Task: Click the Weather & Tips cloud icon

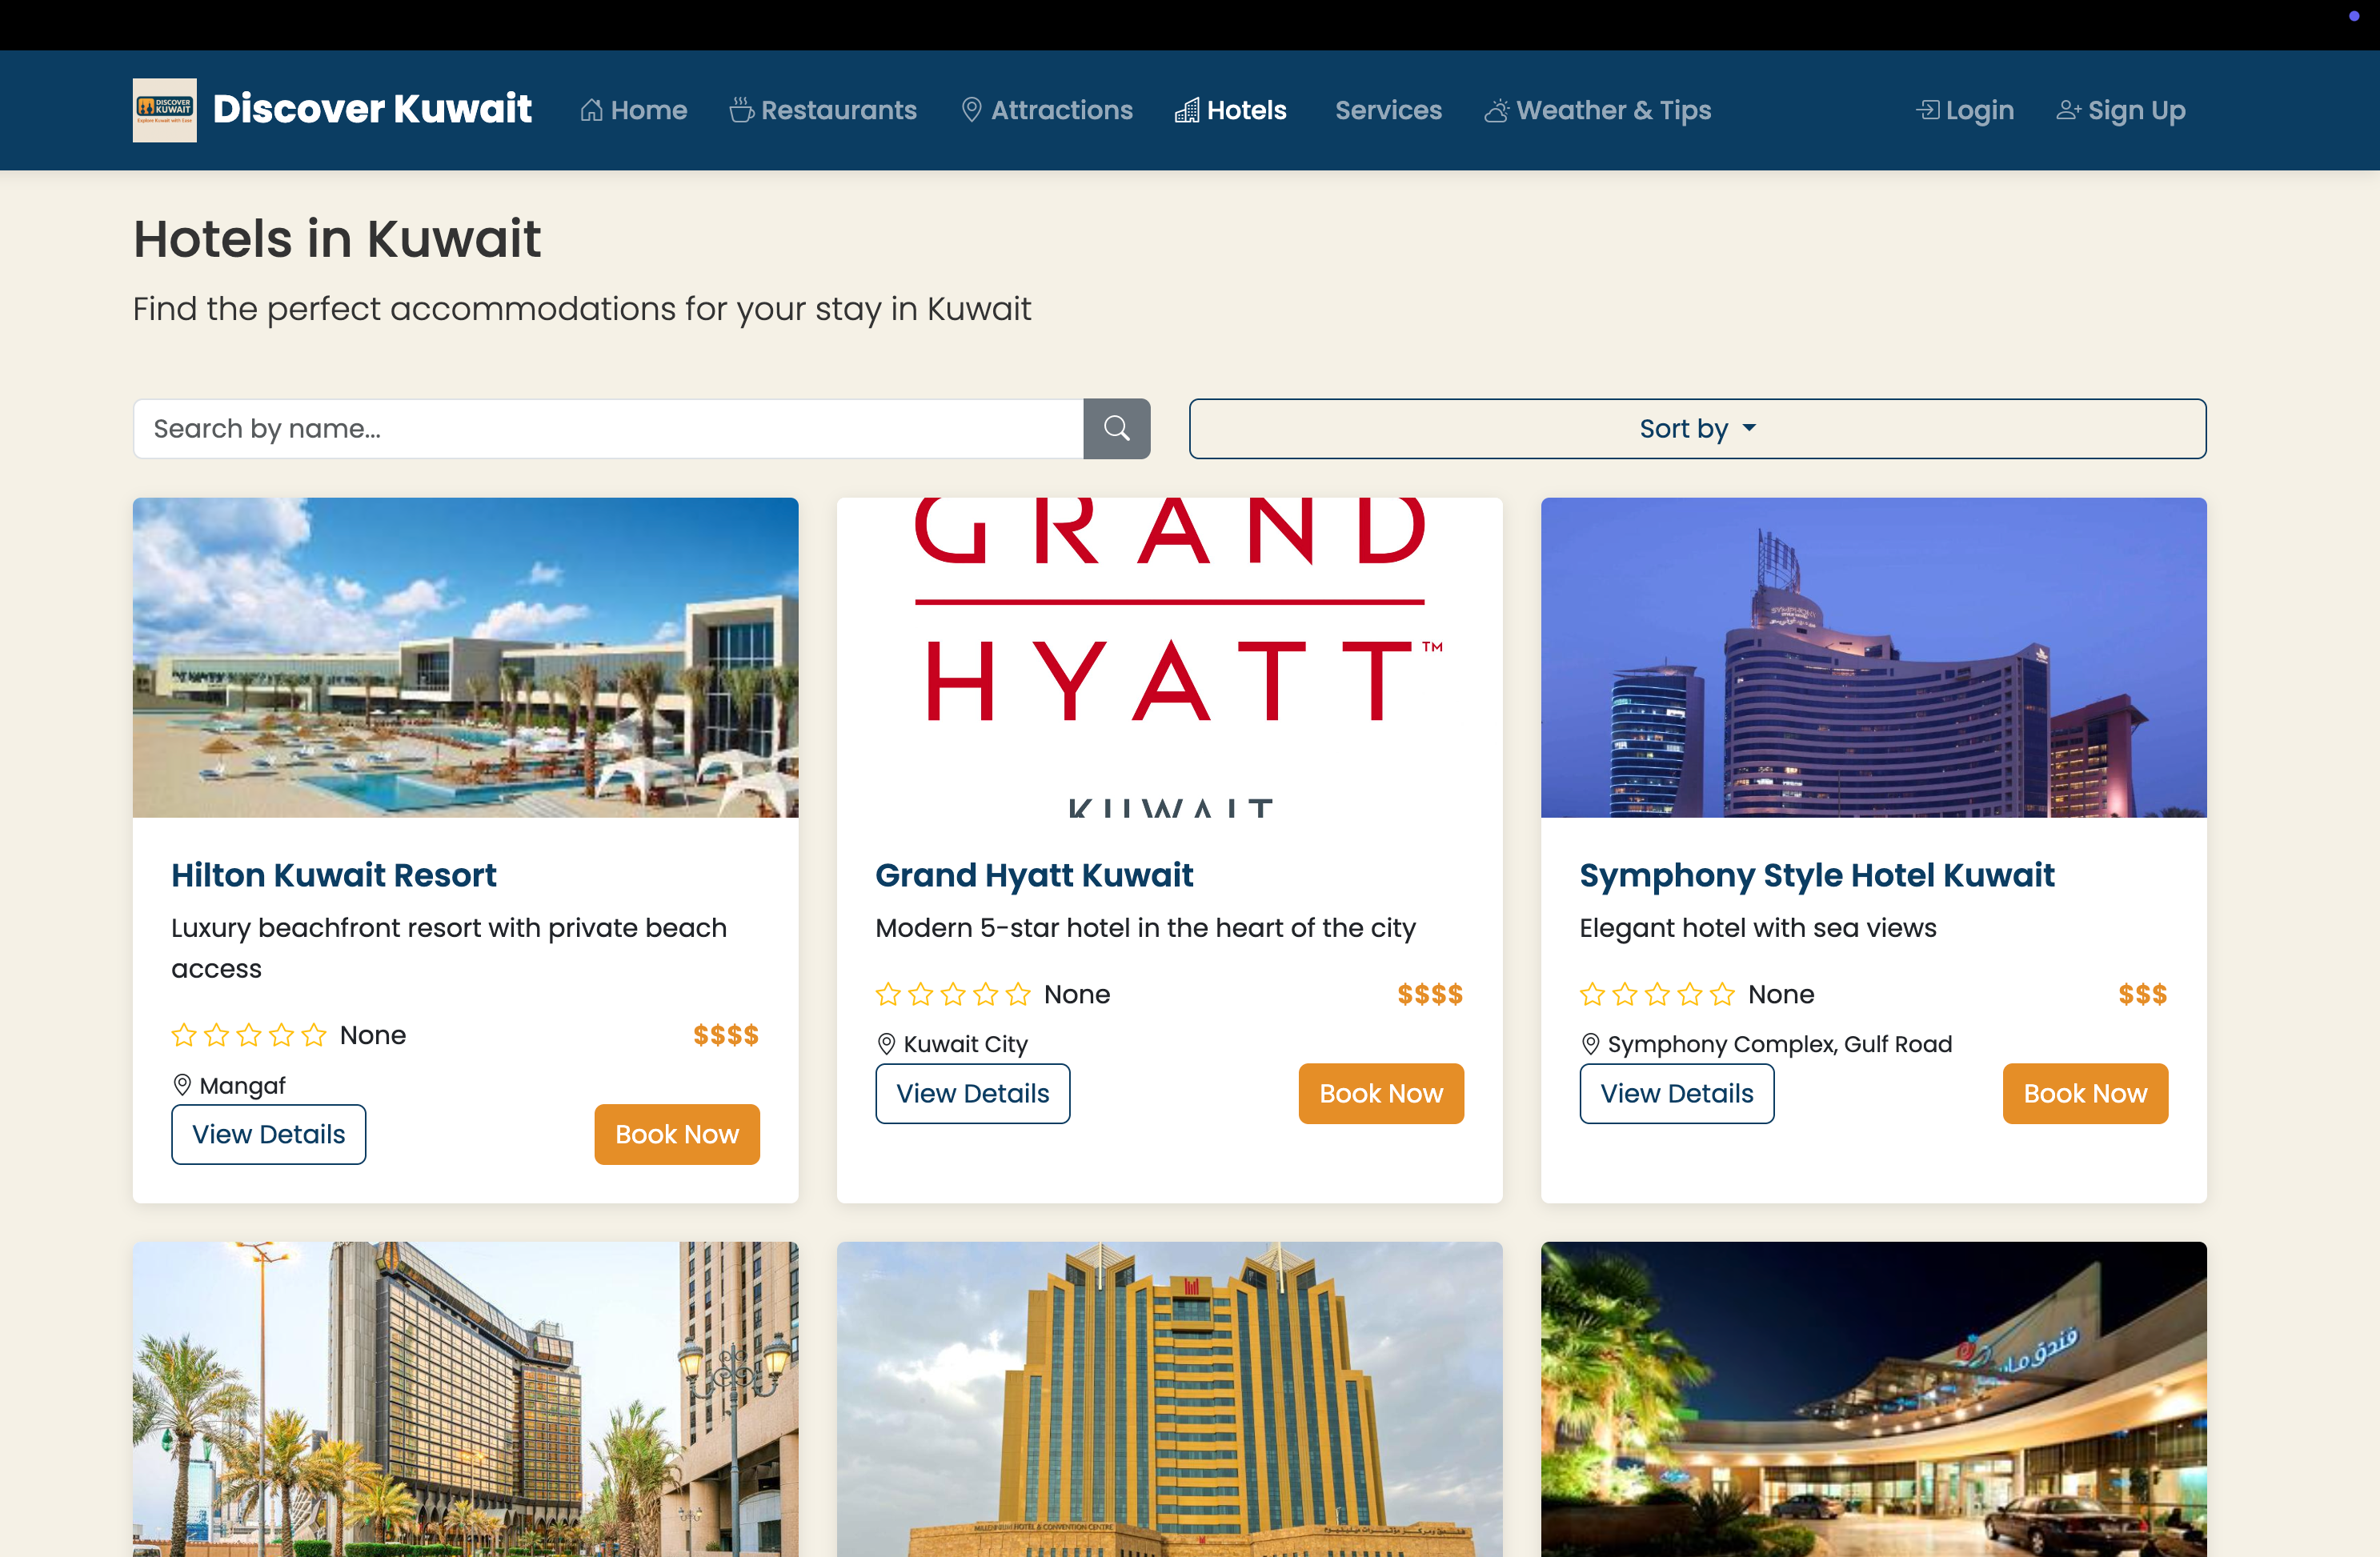Action: pos(1496,110)
